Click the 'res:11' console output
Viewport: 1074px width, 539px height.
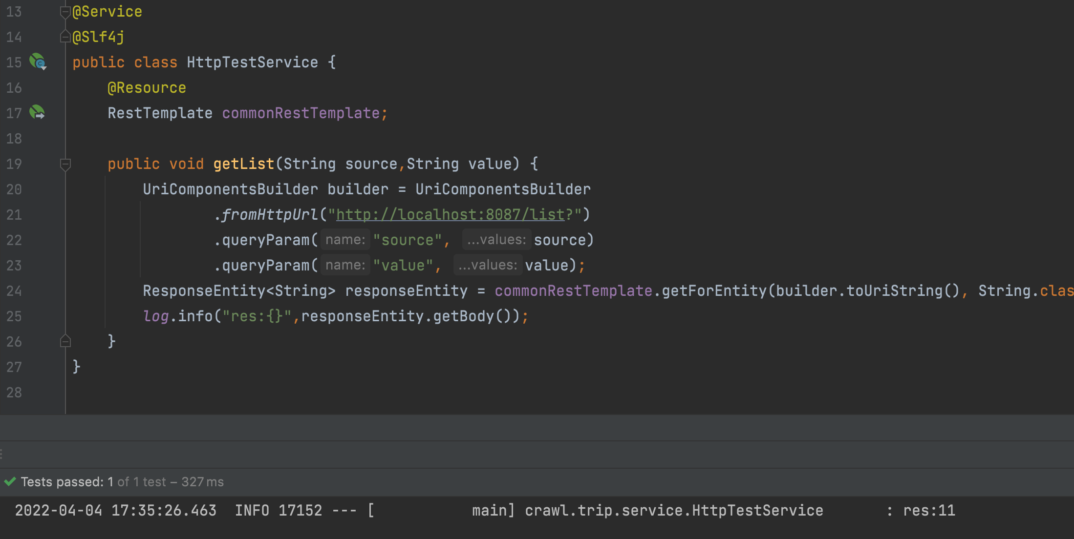pos(929,510)
